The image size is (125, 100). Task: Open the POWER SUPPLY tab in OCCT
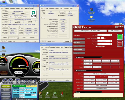79,49
